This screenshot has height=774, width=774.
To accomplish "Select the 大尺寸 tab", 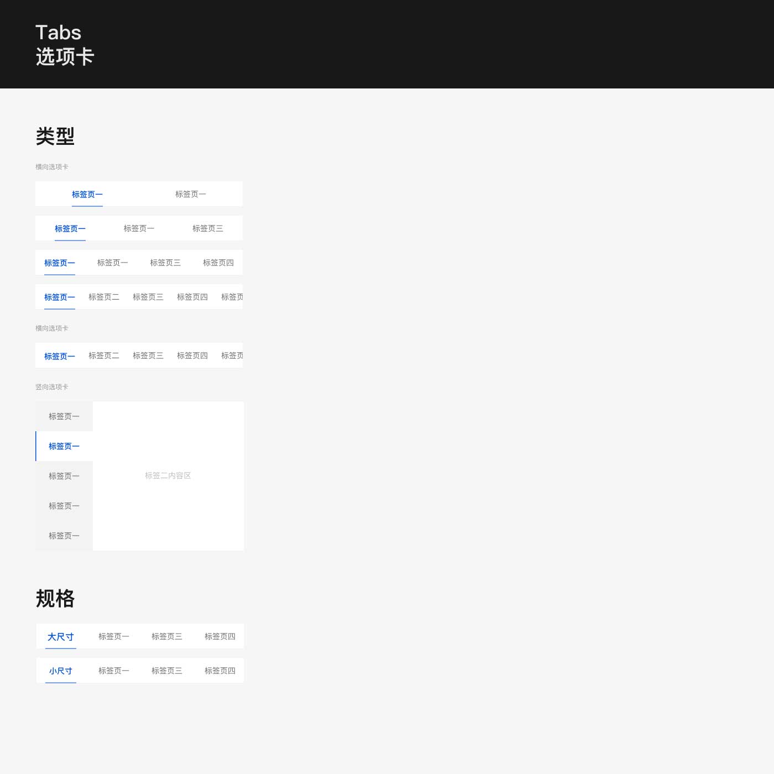I will pyautogui.click(x=61, y=637).
